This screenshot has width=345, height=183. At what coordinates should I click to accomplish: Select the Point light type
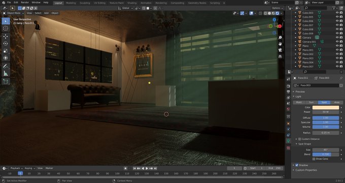(x=299, y=103)
